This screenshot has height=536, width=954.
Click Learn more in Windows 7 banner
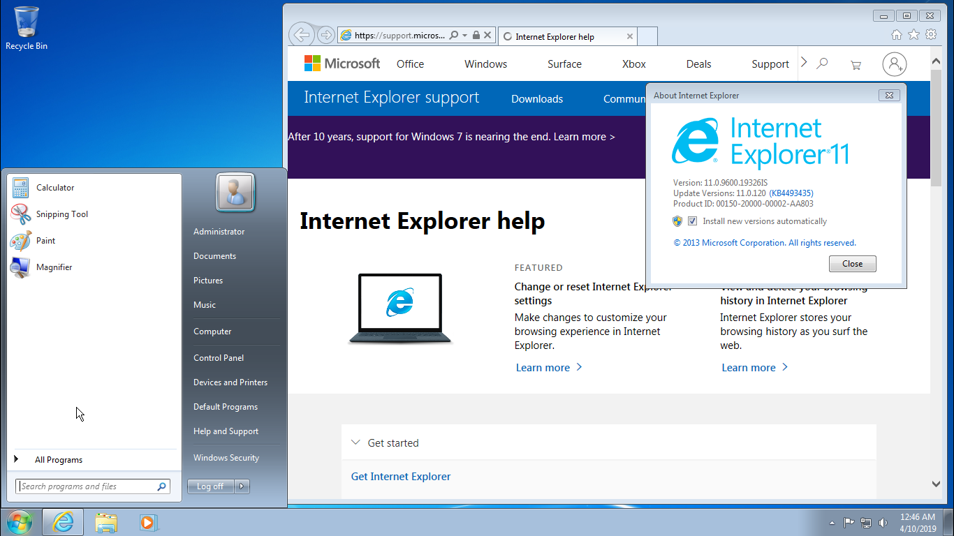[x=584, y=137]
